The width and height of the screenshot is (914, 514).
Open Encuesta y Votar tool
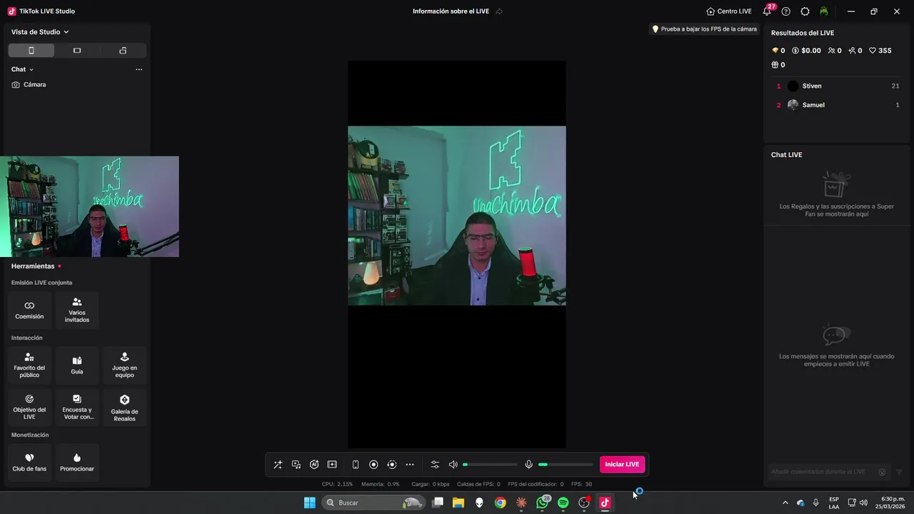77,407
